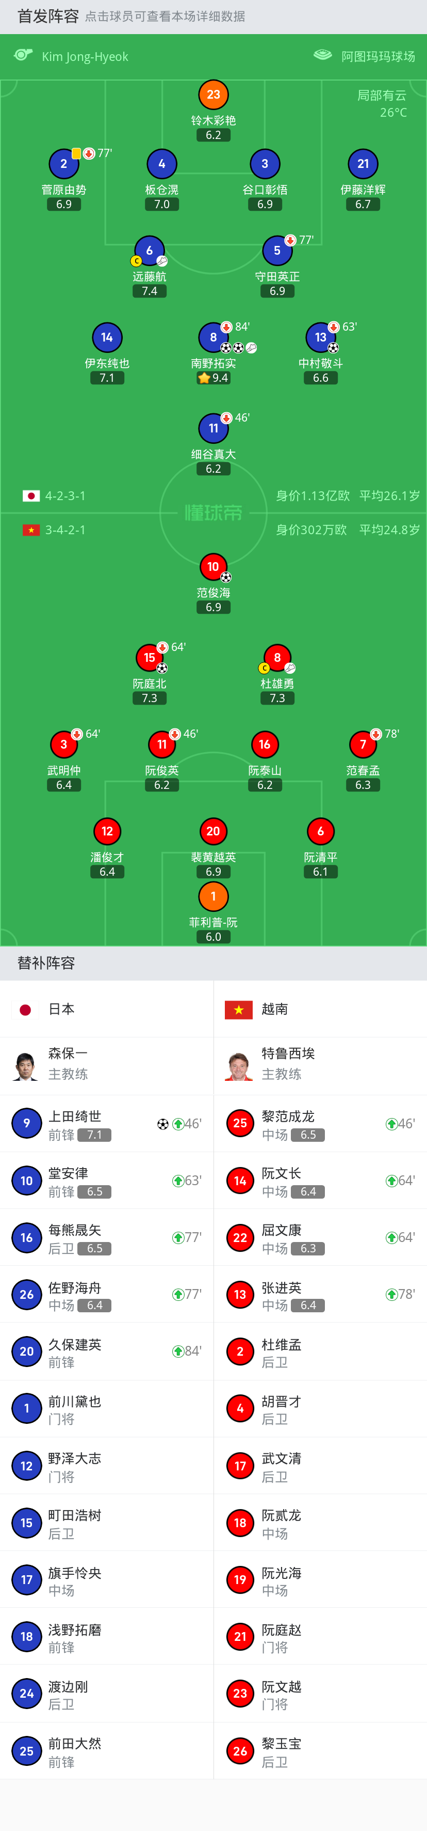
Task: Select the 越南 substitutes header
Action: tap(321, 1008)
